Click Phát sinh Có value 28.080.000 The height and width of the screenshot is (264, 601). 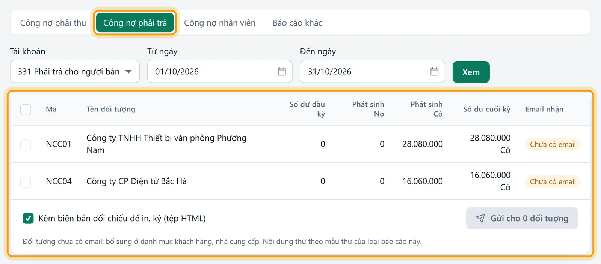coord(423,144)
